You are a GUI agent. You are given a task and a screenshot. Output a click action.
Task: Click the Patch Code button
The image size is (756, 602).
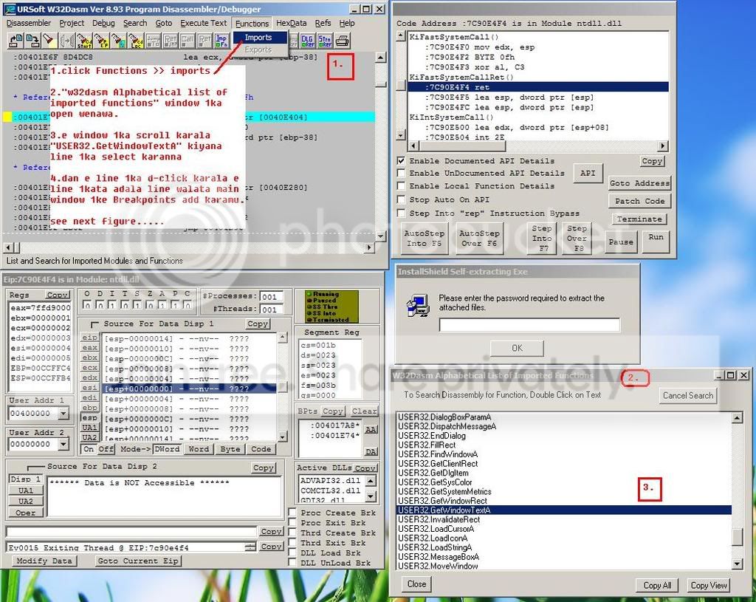tap(639, 201)
